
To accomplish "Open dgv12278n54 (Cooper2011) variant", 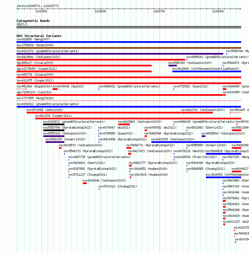I will 37,69.
